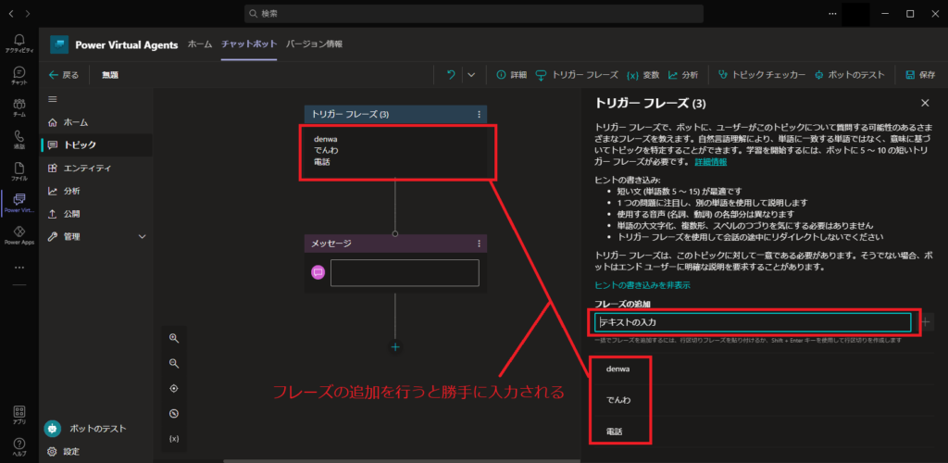Open the Calls phone icon
This screenshot has height=463, width=948.
tap(19, 139)
